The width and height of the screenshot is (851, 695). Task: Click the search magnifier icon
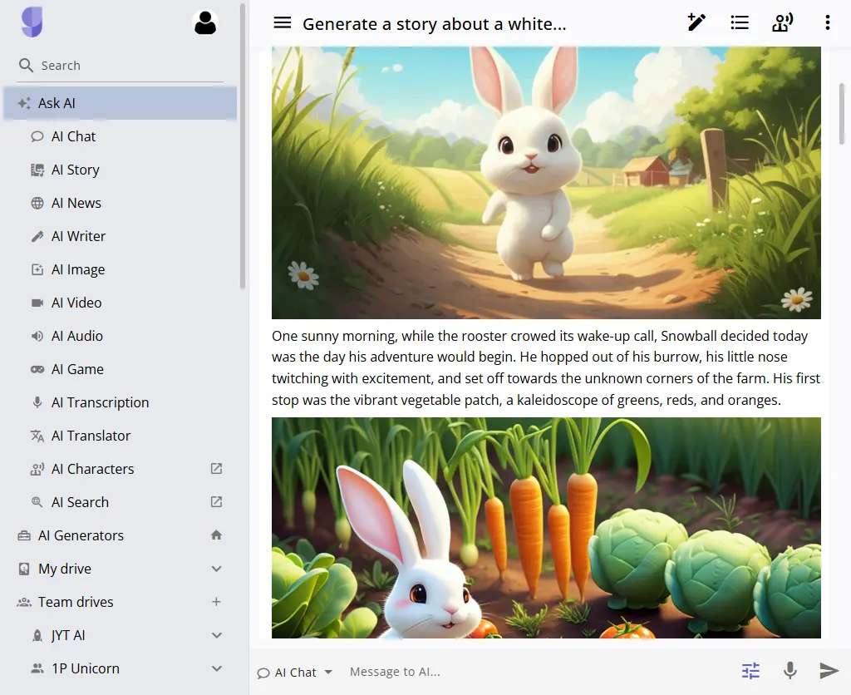point(26,65)
